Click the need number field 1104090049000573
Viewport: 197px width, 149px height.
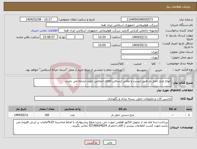pos(140,19)
